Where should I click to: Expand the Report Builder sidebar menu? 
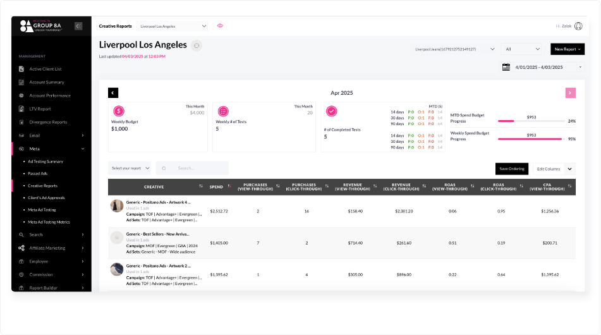[83, 288]
